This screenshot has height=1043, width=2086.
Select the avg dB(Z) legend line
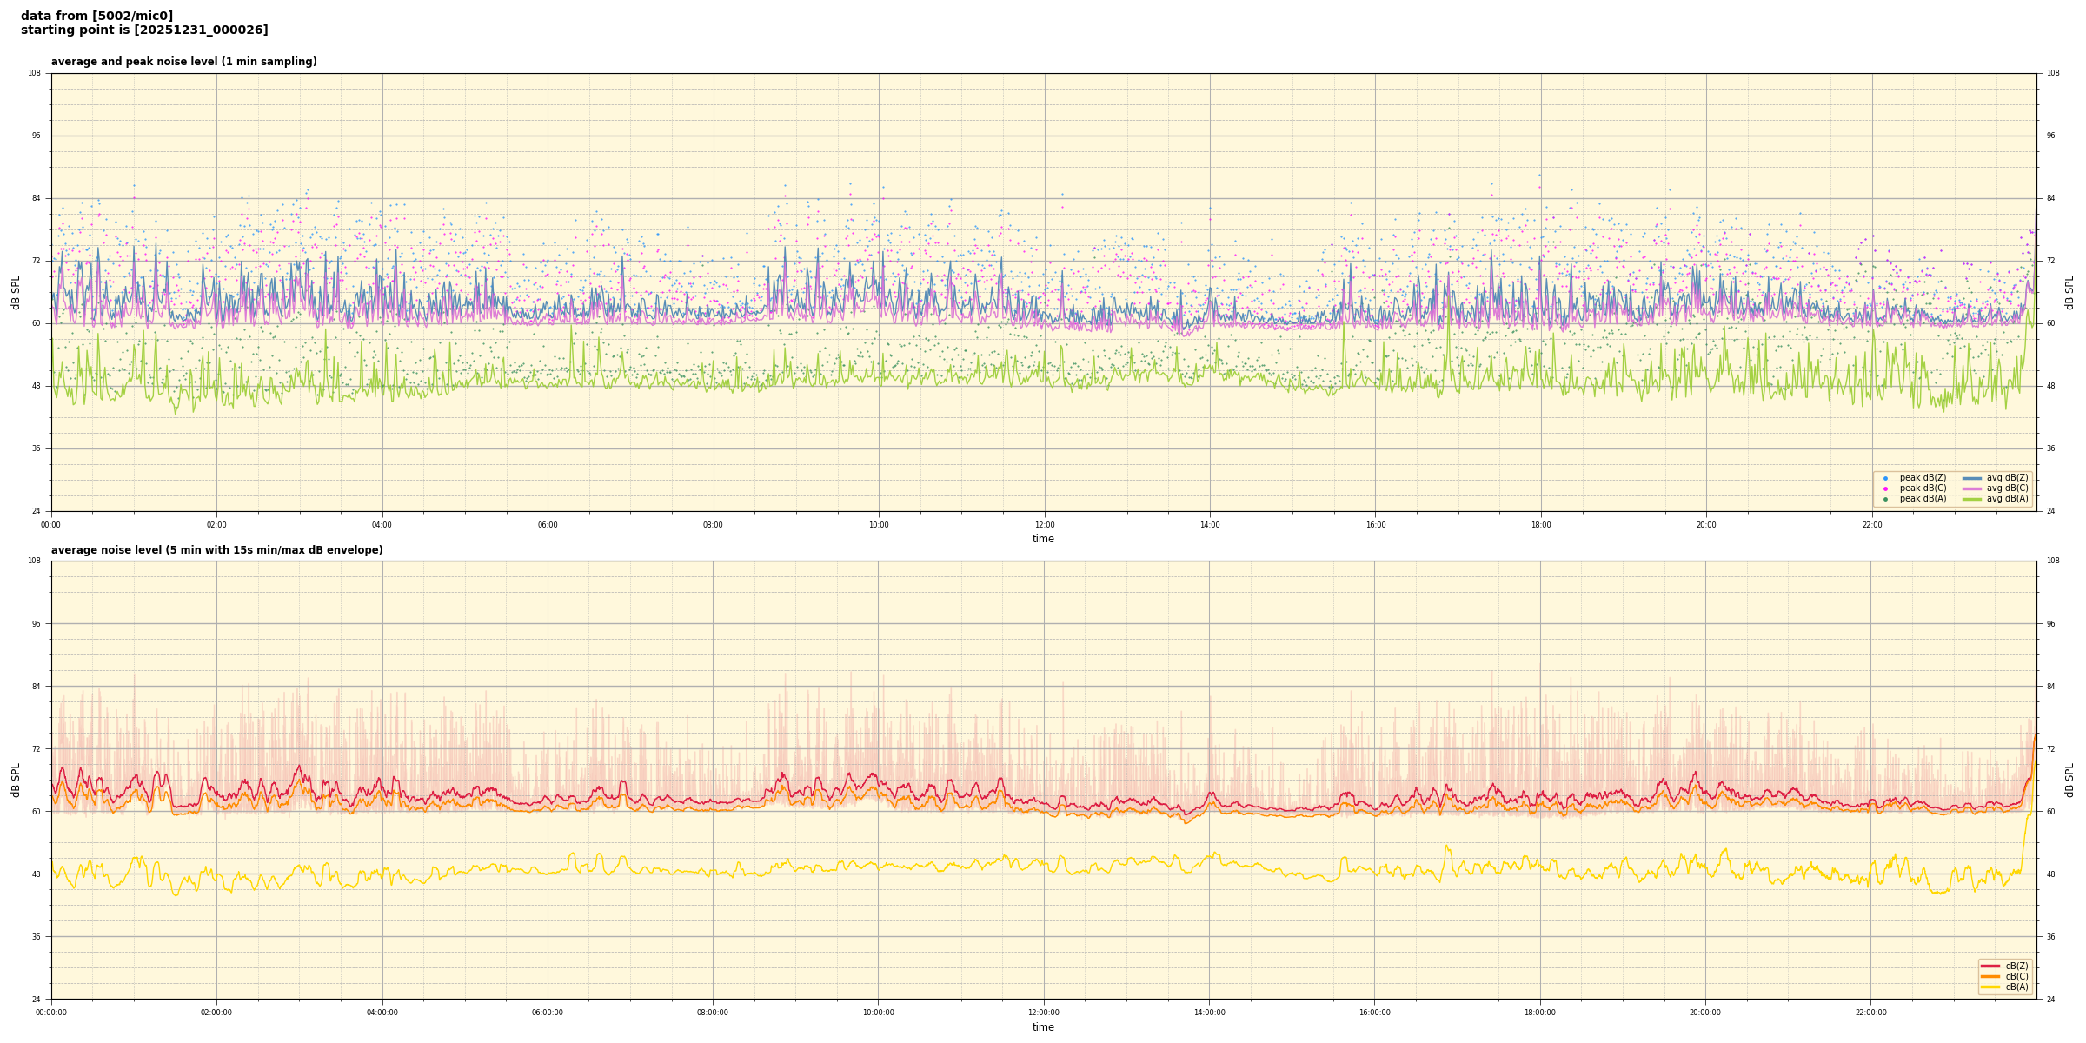click(x=1971, y=478)
